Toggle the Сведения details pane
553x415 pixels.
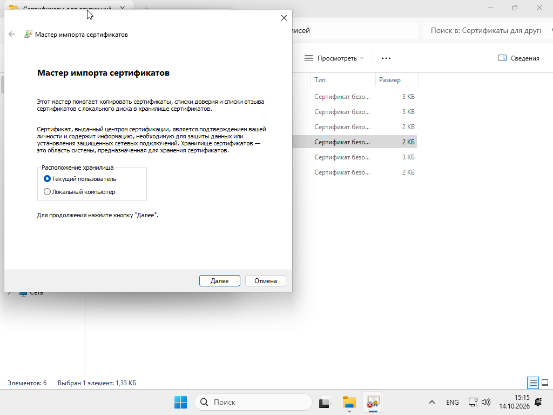(518, 58)
